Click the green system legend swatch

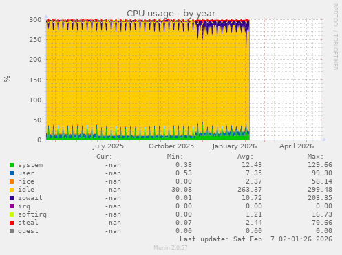tap(12, 165)
